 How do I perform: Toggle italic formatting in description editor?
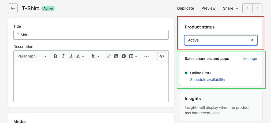(x=63, y=56)
